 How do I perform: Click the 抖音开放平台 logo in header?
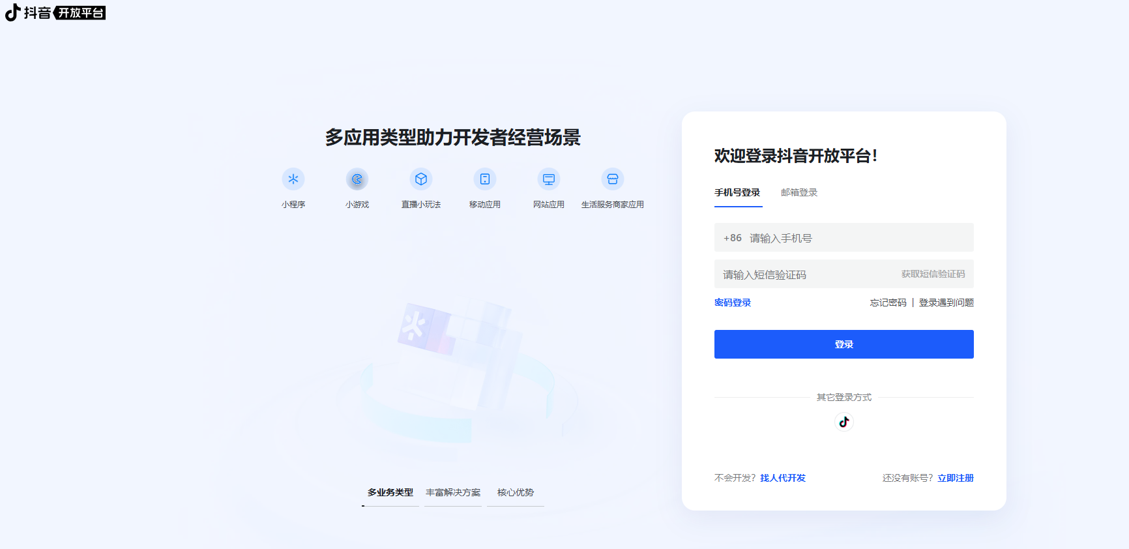pyautogui.click(x=56, y=13)
